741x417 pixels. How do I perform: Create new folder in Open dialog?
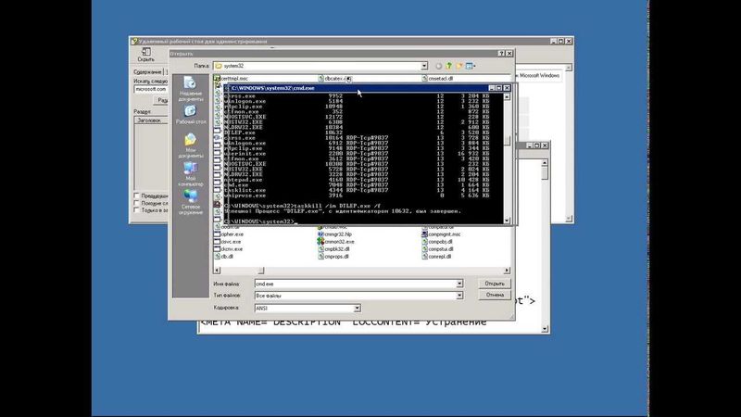458,66
